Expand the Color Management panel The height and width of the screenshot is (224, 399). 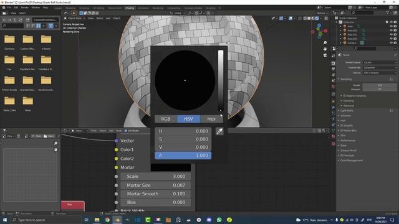coord(351,161)
